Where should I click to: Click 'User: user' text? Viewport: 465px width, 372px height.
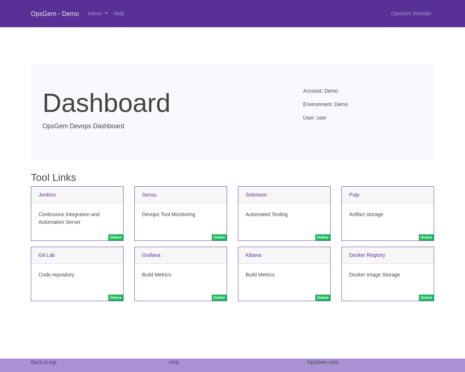coord(315,118)
